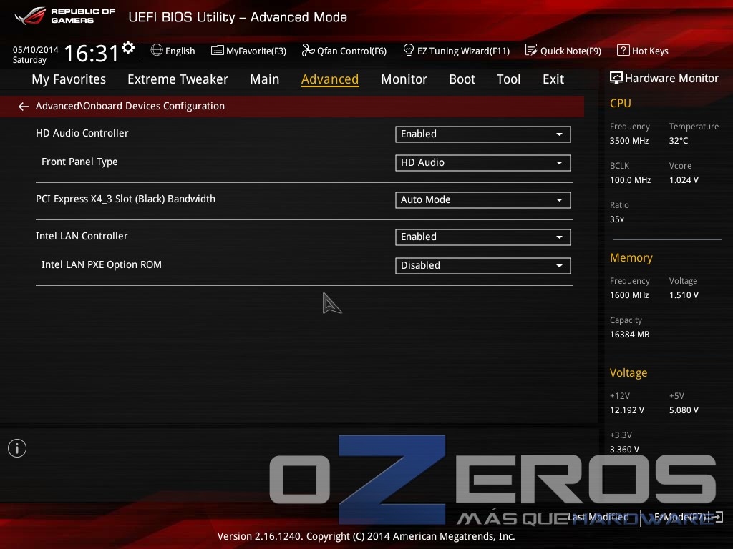Click BCLK value 100.0 MHz

(630, 179)
